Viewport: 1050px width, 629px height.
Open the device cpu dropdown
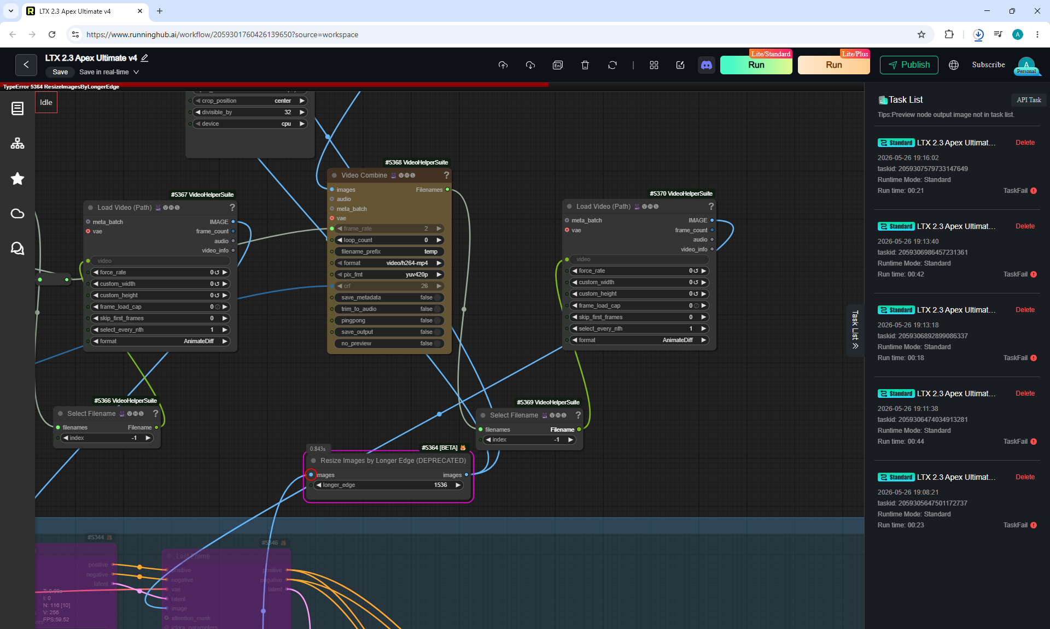click(x=250, y=124)
